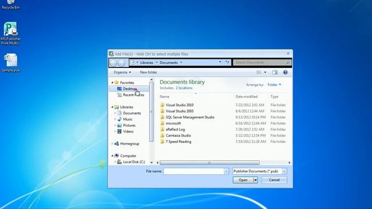This screenshot has height=209, width=372.
Task: Open the 2 locations link
Action: 184,88
